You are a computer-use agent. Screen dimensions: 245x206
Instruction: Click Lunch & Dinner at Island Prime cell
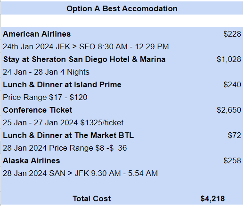coord(62,84)
